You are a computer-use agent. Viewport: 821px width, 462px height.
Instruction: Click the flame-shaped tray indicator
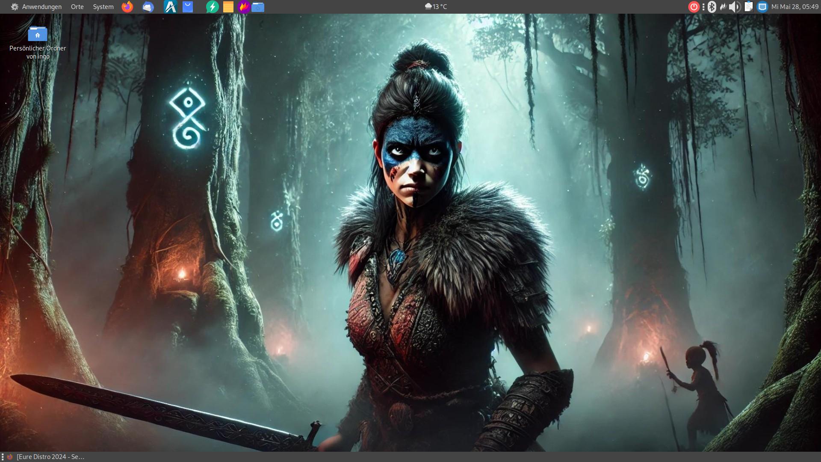(x=723, y=7)
